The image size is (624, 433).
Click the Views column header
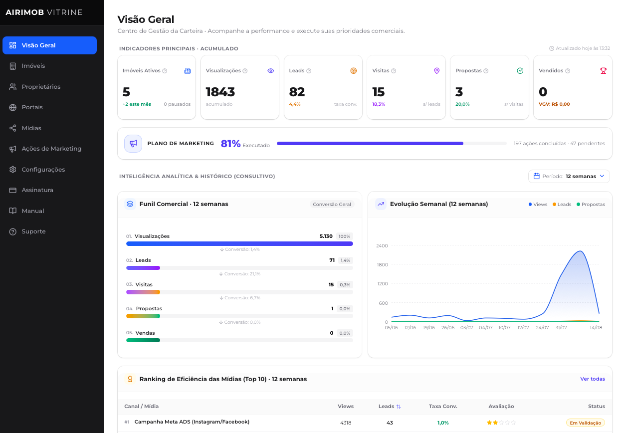click(x=346, y=407)
